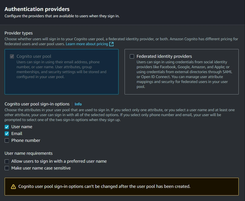Click the external link icon beside pricing
This screenshot has height=201, width=245.
(x=111, y=44)
